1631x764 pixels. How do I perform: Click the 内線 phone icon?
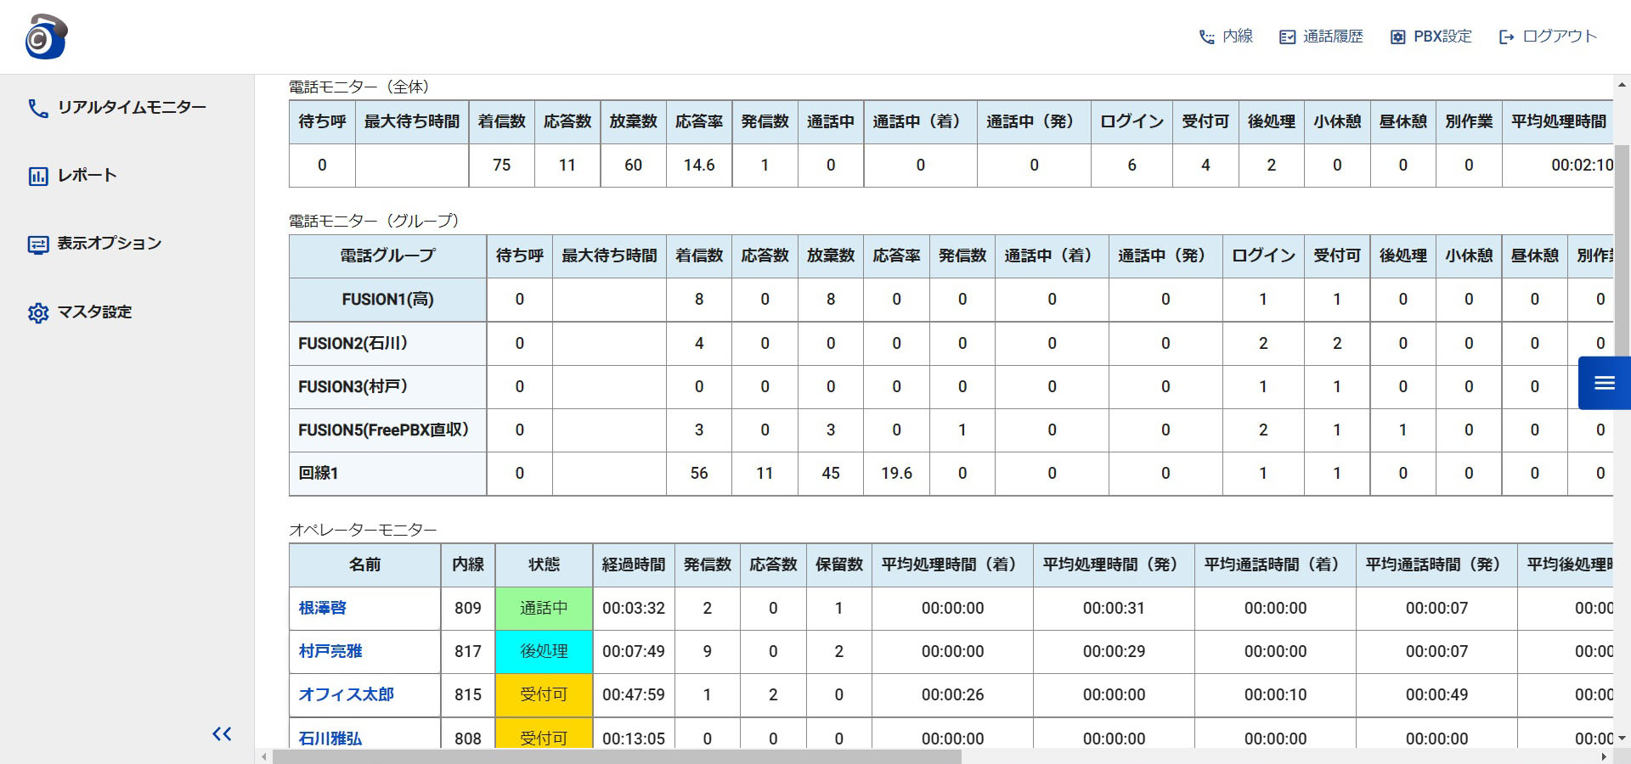click(x=1206, y=37)
